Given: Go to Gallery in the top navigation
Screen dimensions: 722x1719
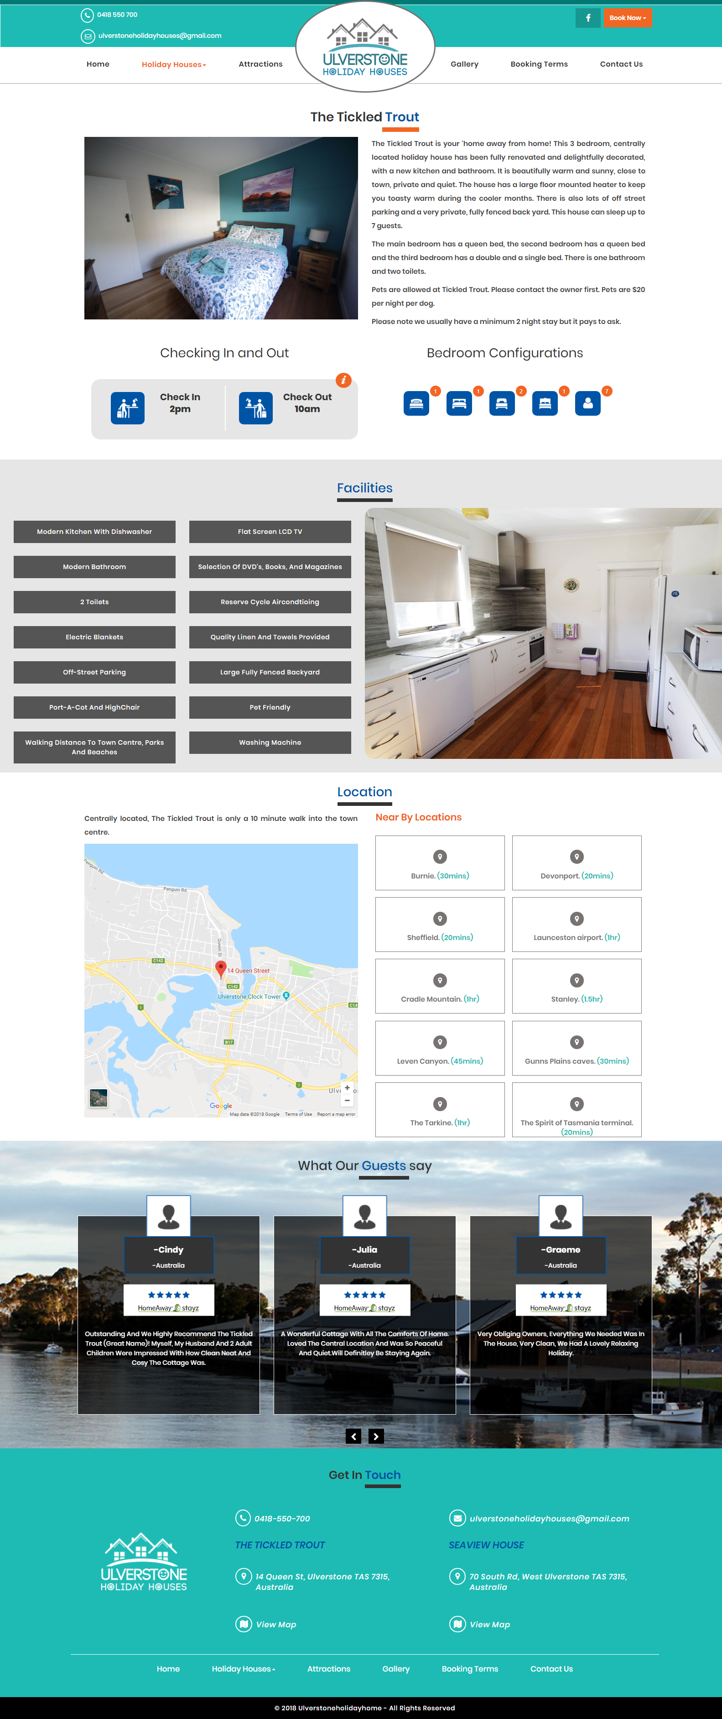Looking at the screenshot, I should tap(464, 65).
